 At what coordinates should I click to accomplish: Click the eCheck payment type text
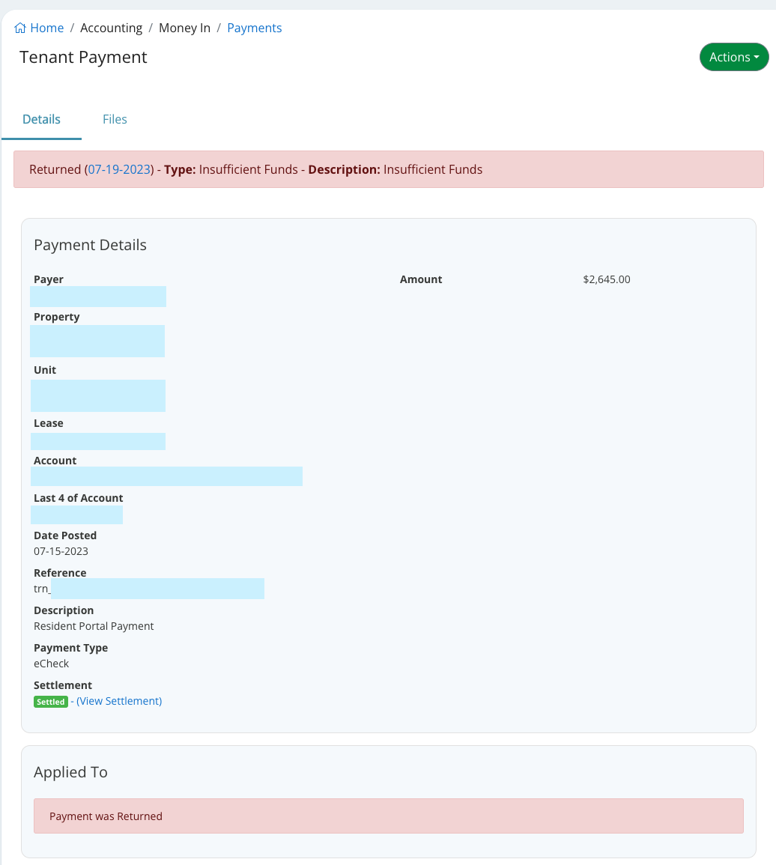[51, 664]
